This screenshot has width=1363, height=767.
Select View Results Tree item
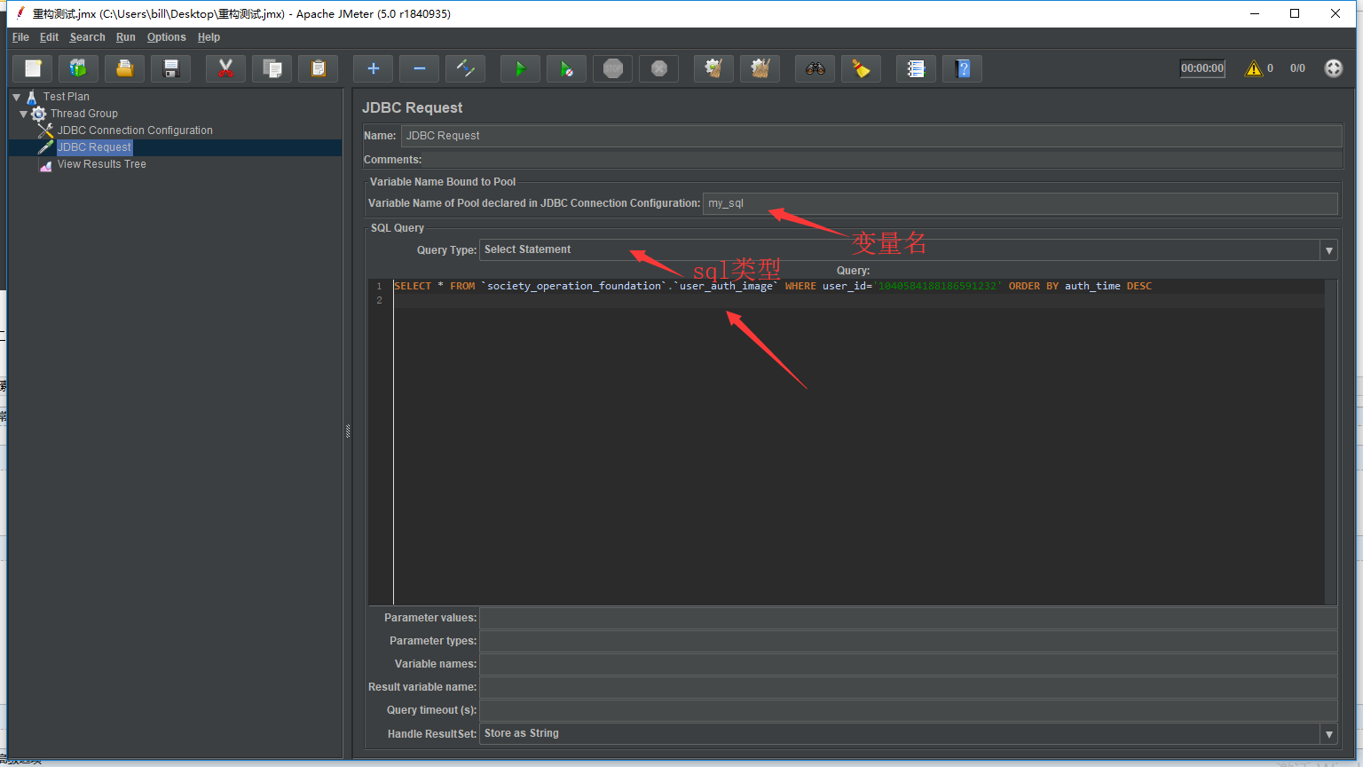(x=101, y=164)
